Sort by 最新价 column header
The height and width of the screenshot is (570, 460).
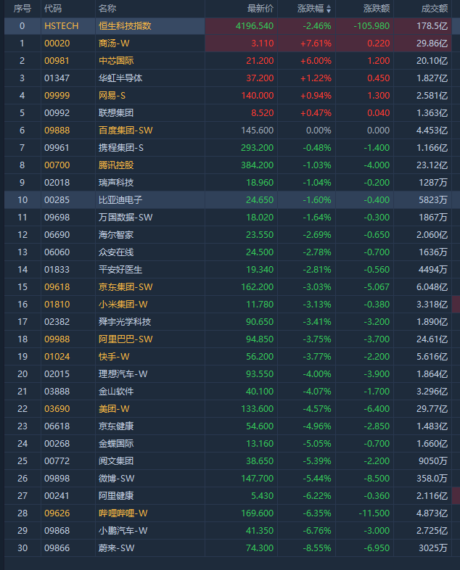(260, 9)
